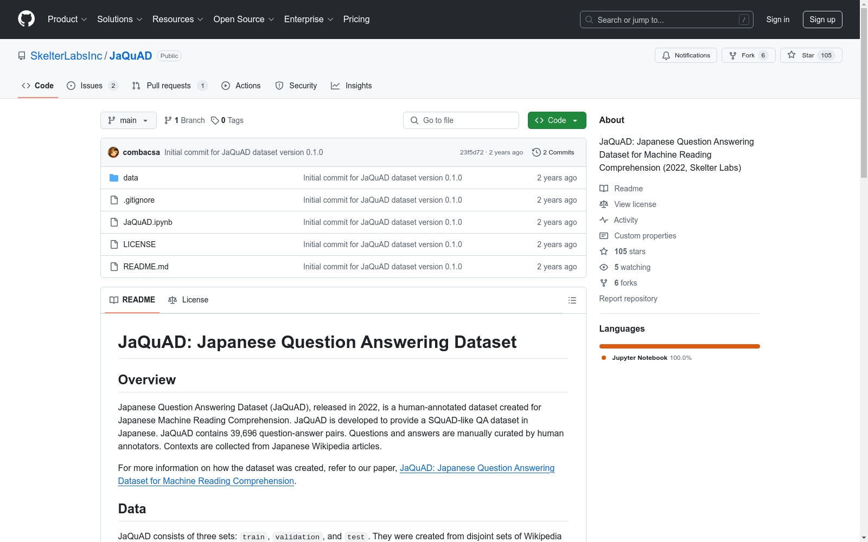Viewport: 868px width, 542px height.
Task: Click the star count 105 badge
Action: pyautogui.click(x=826, y=55)
